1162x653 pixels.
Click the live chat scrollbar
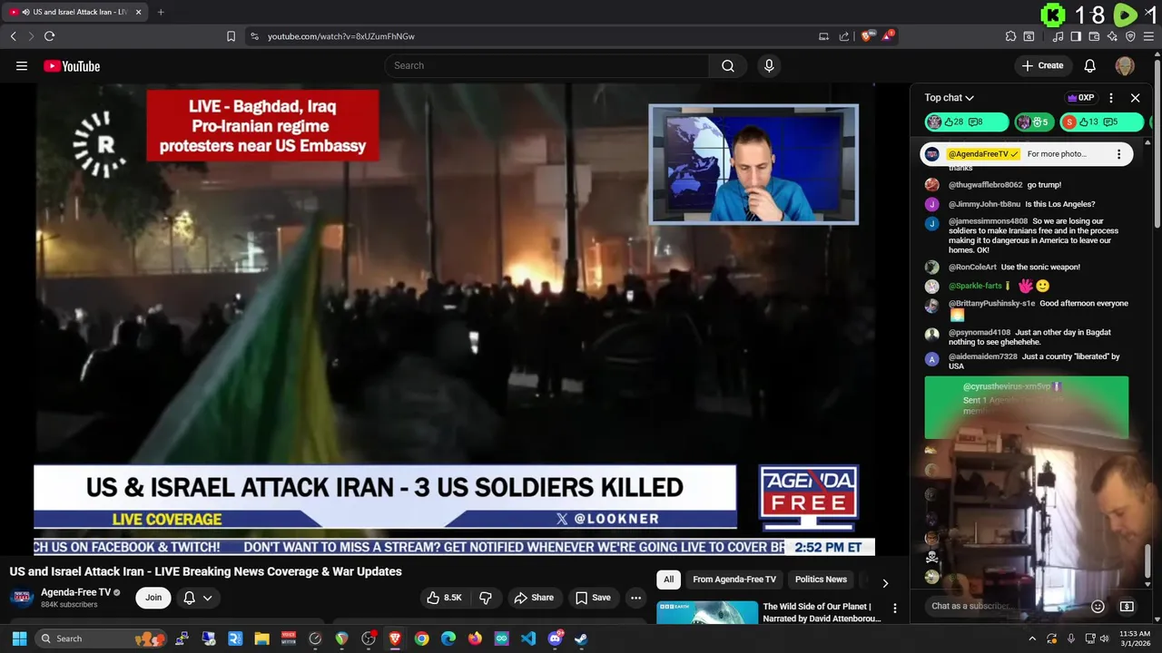click(x=1148, y=562)
